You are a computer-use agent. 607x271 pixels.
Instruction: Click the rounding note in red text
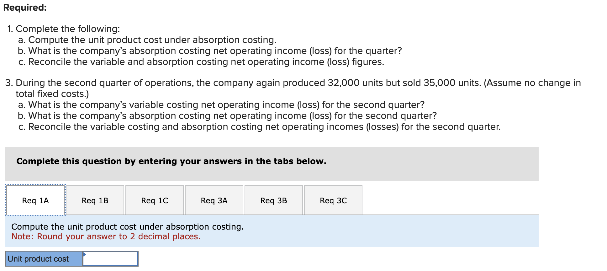point(106,236)
